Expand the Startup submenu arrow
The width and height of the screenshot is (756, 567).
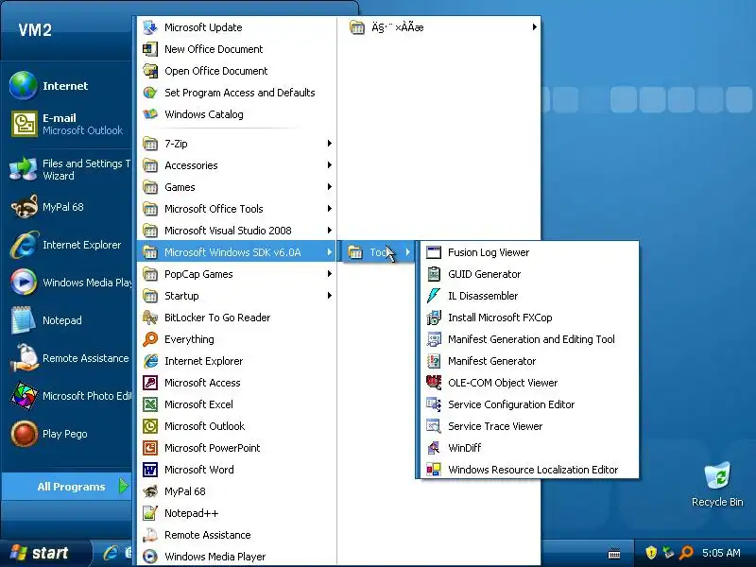(x=329, y=295)
